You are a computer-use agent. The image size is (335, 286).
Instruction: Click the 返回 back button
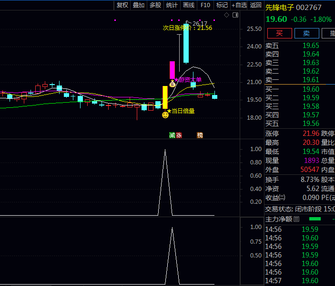(x=256, y=5)
